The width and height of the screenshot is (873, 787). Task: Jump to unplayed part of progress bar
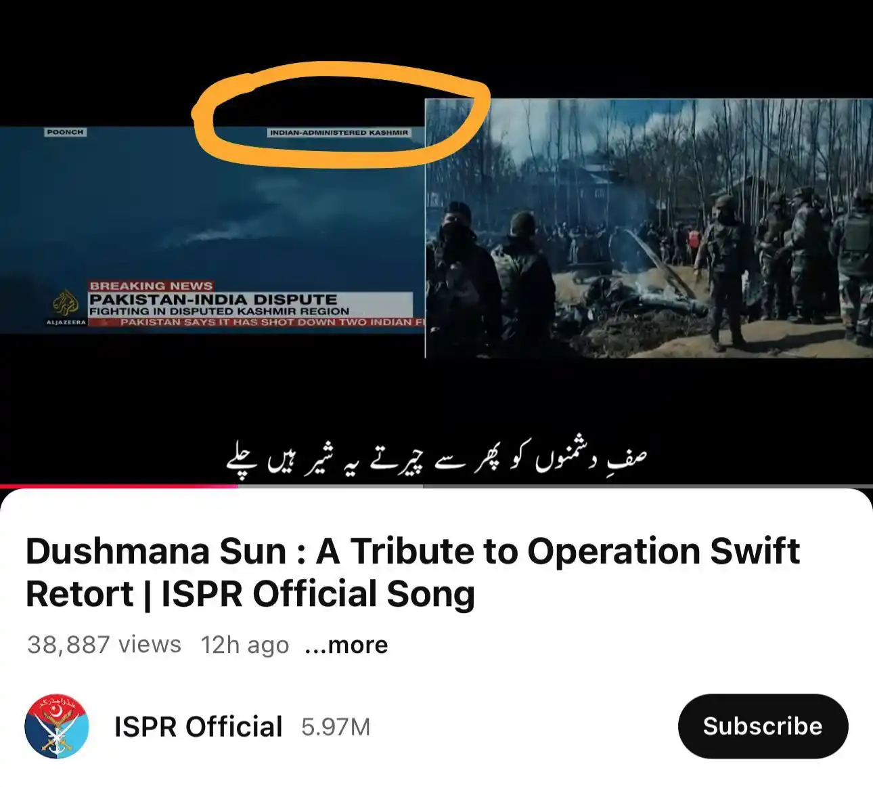click(x=555, y=486)
